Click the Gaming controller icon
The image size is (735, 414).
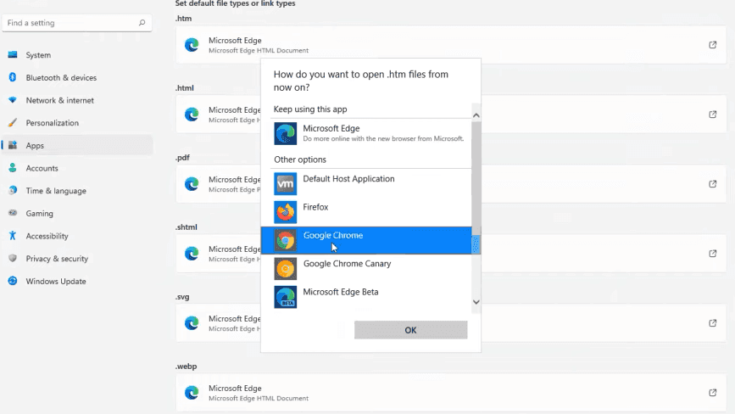13,213
